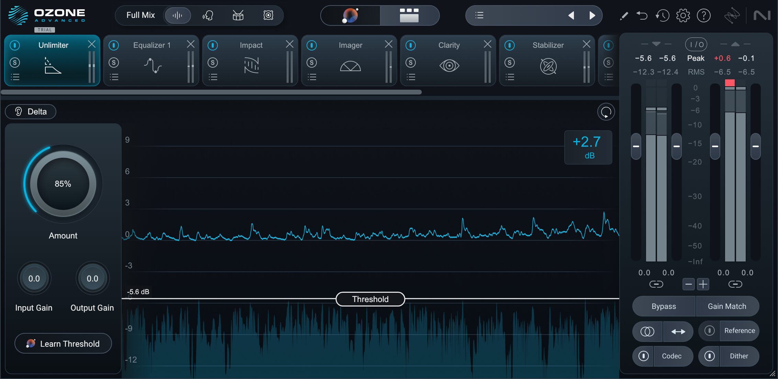Open the Stabilizer module options list icon
The width and height of the screenshot is (778, 379).
510,77
